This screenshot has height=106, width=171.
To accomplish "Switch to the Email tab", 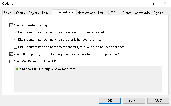I will pyautogui.click(x=101, y=13).
